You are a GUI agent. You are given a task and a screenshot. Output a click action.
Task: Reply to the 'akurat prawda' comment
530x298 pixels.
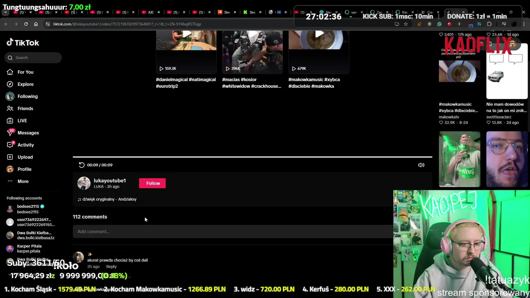pyautogui.click(x=111, y=267)
